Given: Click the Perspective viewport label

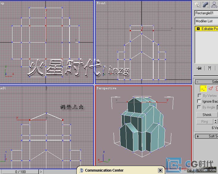Looking at the screenshot, I should tap(107, 88).
